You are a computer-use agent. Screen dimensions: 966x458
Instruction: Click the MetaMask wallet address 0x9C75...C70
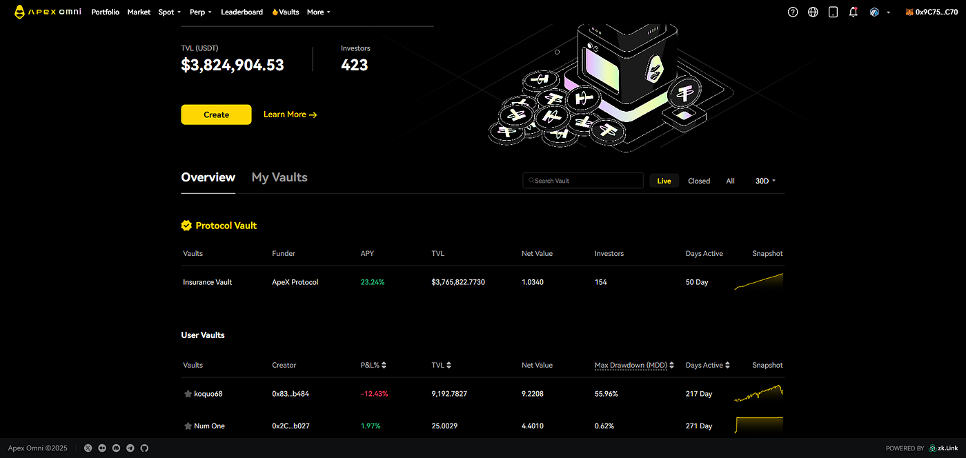tap(931, 12)
